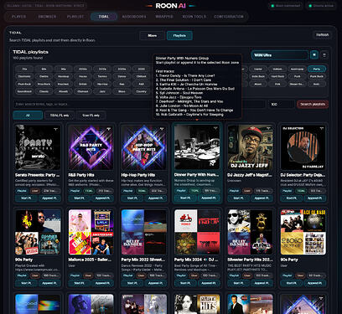Toggle the 70s genre chip

(x=24, y=69)
